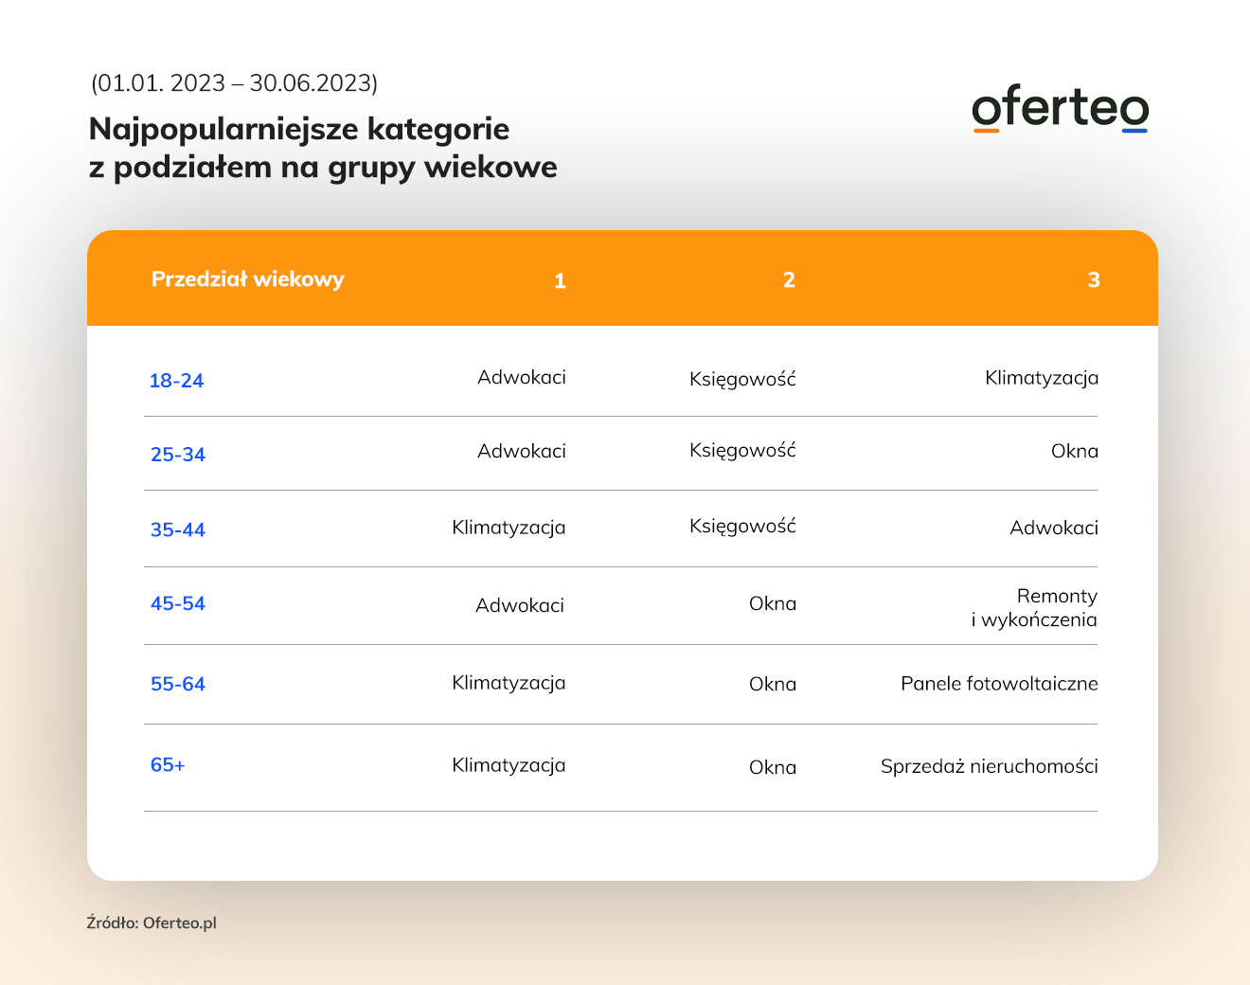
Task: Click Sprzedaż nieruchomości entry
Action: (990, 766)
